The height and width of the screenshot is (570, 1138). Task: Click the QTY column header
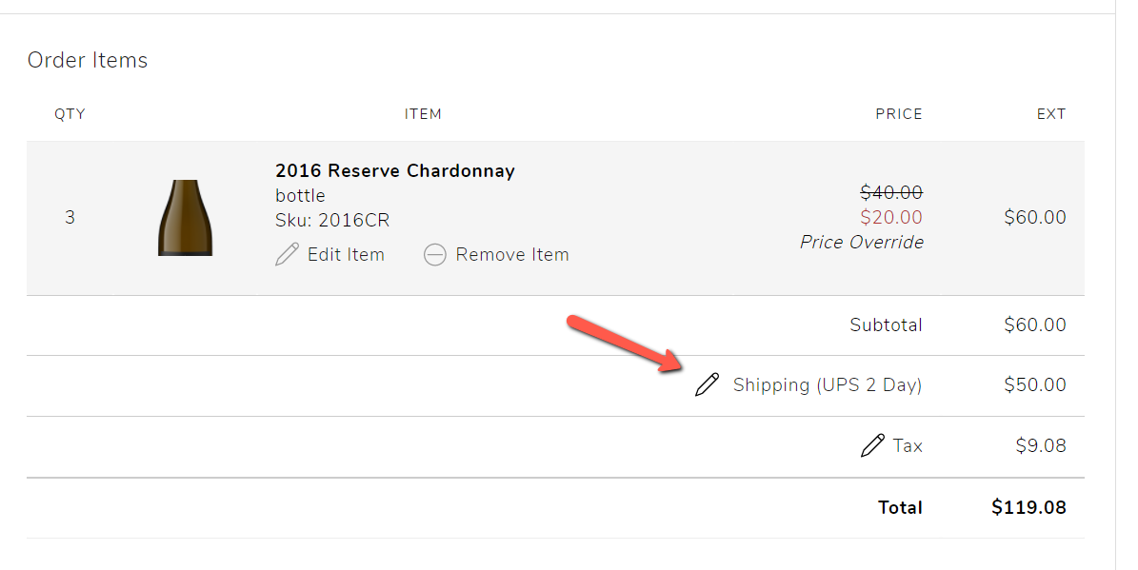tap(70, 113)
